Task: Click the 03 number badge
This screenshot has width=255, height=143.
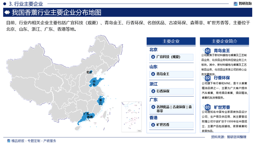Action: tap(207, 107)
